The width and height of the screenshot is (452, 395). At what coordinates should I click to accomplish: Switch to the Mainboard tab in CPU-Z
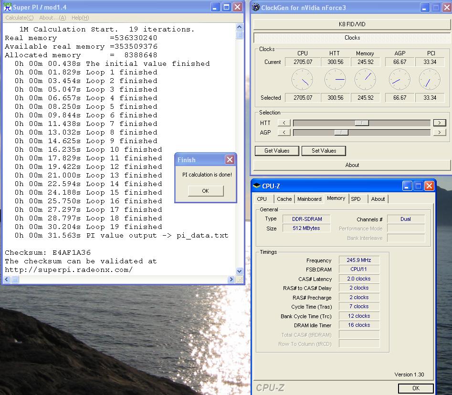pyautogui.click(x=309, y=199)
